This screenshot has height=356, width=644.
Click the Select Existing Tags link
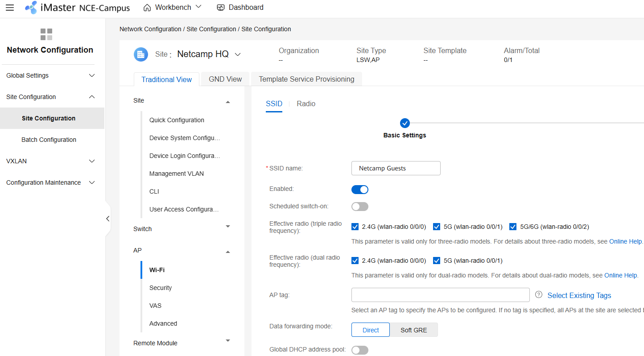click(x=579, y=295)
